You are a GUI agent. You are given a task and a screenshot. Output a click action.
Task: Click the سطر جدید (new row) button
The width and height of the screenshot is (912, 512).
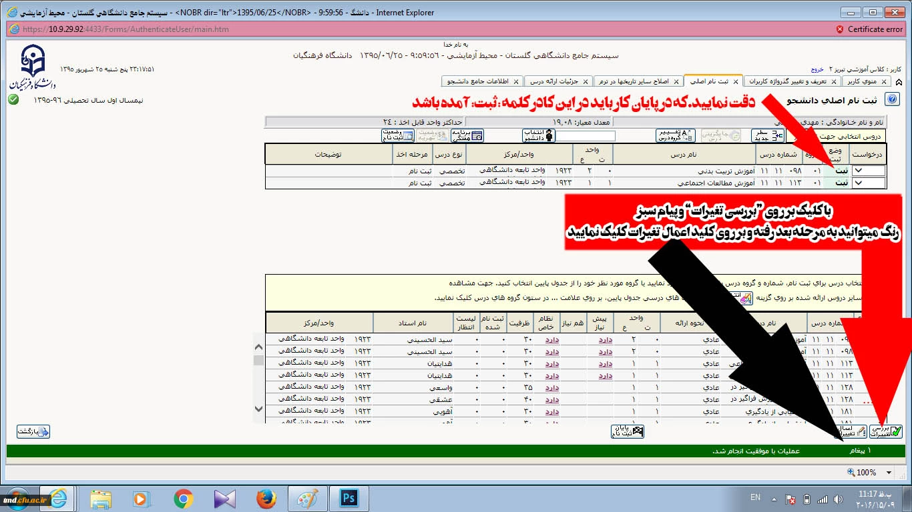(768, 135)
